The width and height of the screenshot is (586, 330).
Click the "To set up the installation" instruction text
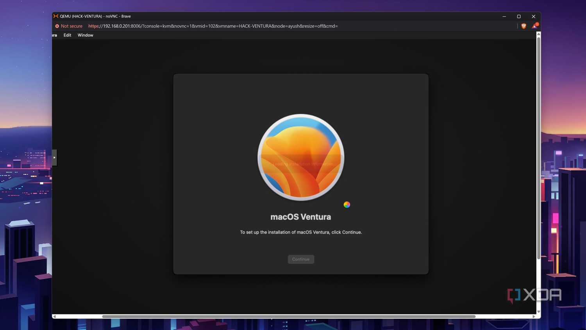(301, 232)
